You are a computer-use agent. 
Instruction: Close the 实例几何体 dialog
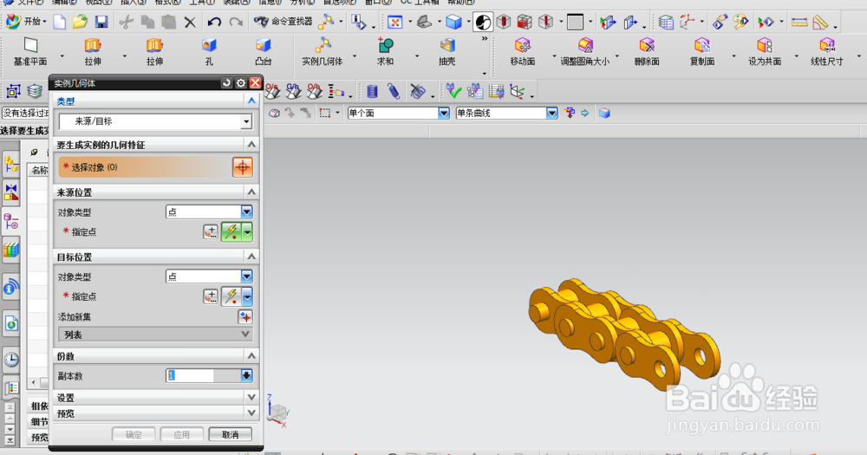pyautogui.click(x=255, y=83)
